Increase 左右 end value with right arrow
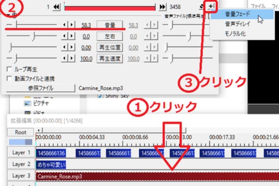Image resolution: width=279 pixels, height=186 pixels. pyautogui.click(x=154, y=36)
